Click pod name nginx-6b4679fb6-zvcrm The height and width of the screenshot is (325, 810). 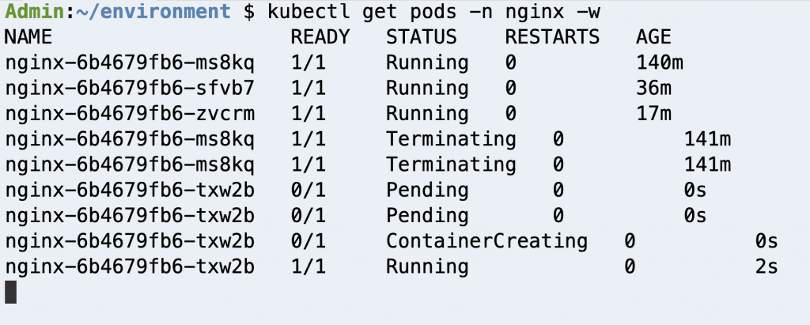click(130, 114)
